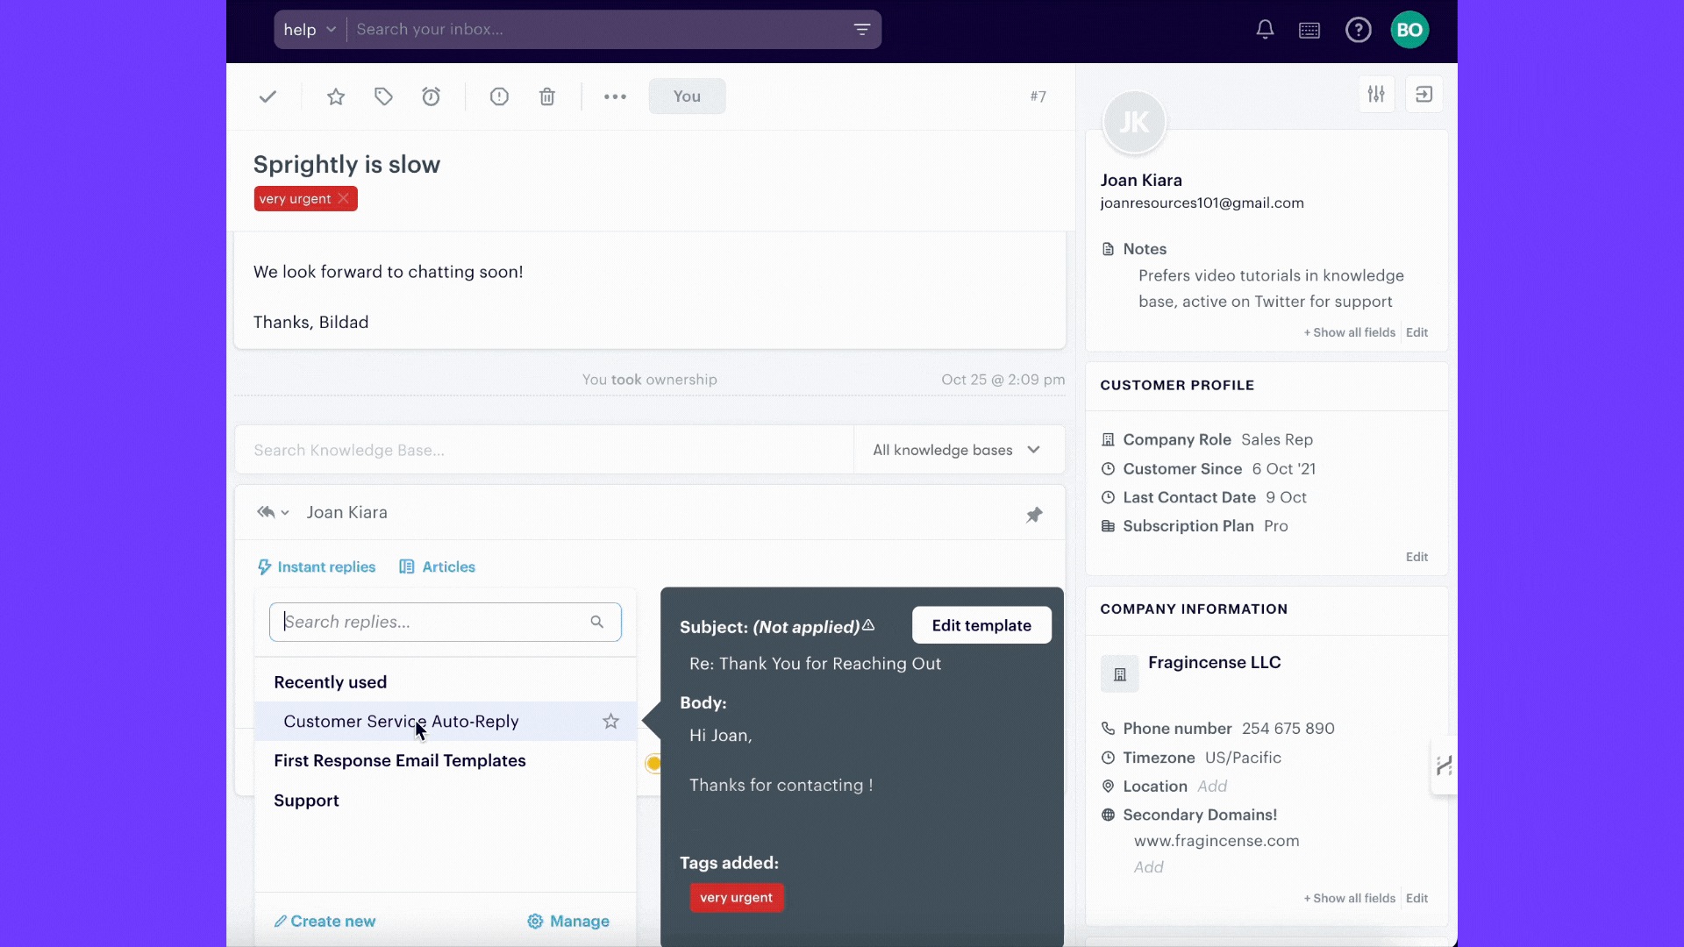Image resolution: width=1684 pixels, height=947 pixels.
Task: Delete the conversation via trash icon
Action: 546,96
